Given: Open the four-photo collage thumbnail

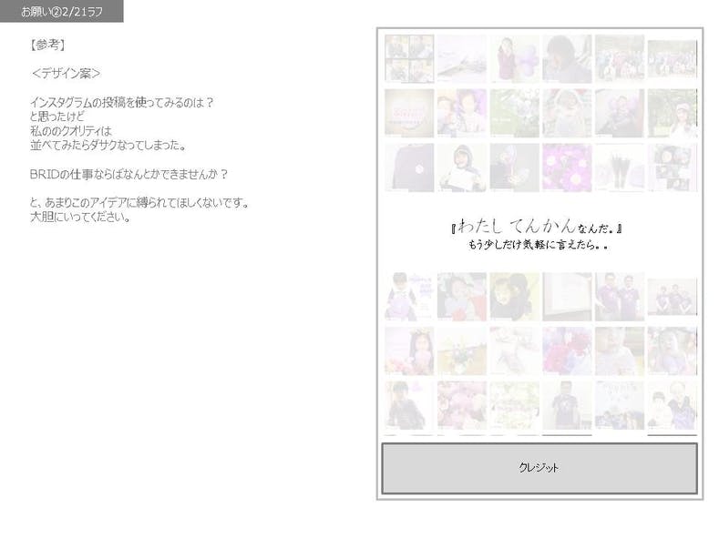Looking at the screenshot, I should (x=408, y=58).
